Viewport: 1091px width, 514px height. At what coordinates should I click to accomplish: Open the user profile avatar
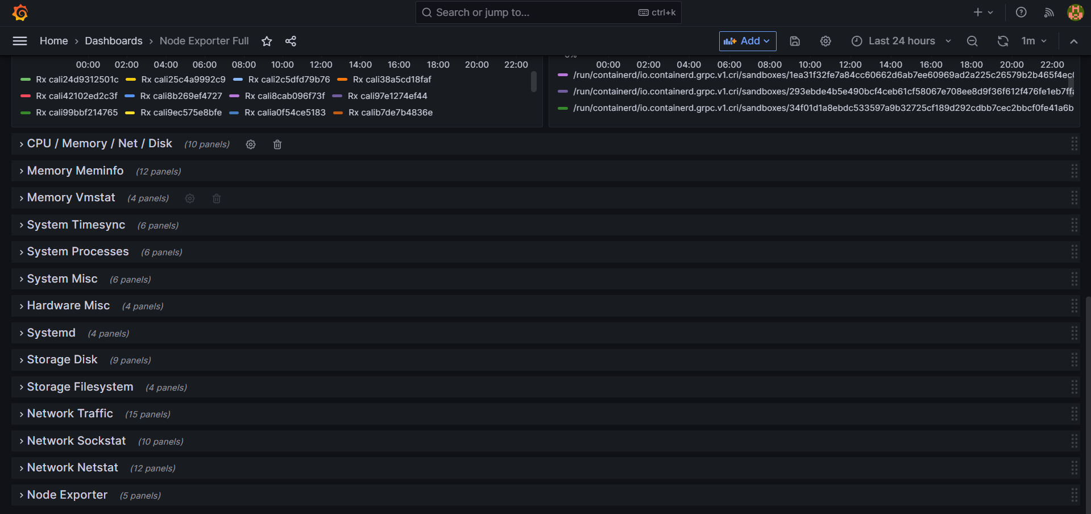click(x=1075, y=13)
